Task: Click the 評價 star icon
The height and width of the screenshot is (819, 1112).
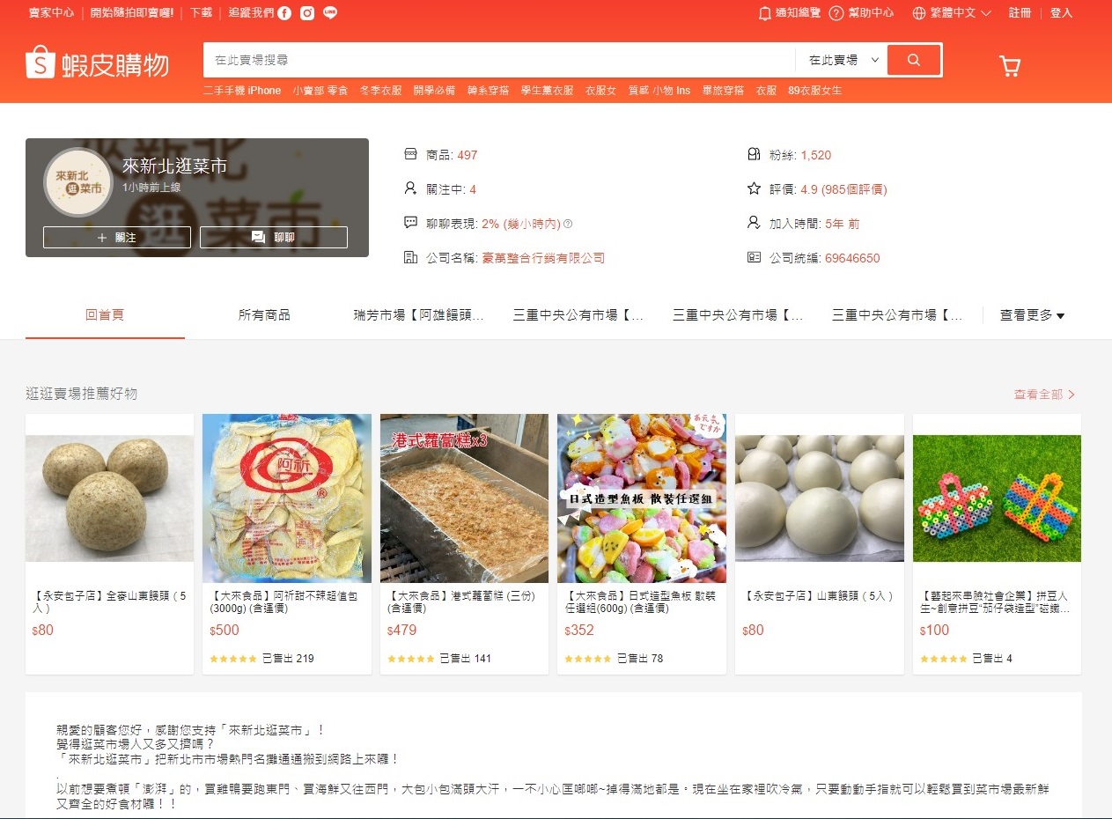Action: pos(754,188)
